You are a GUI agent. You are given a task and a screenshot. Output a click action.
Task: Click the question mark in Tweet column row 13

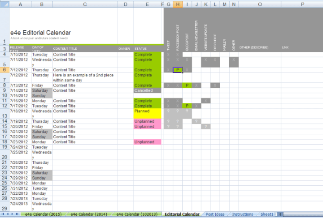[168, 111]
